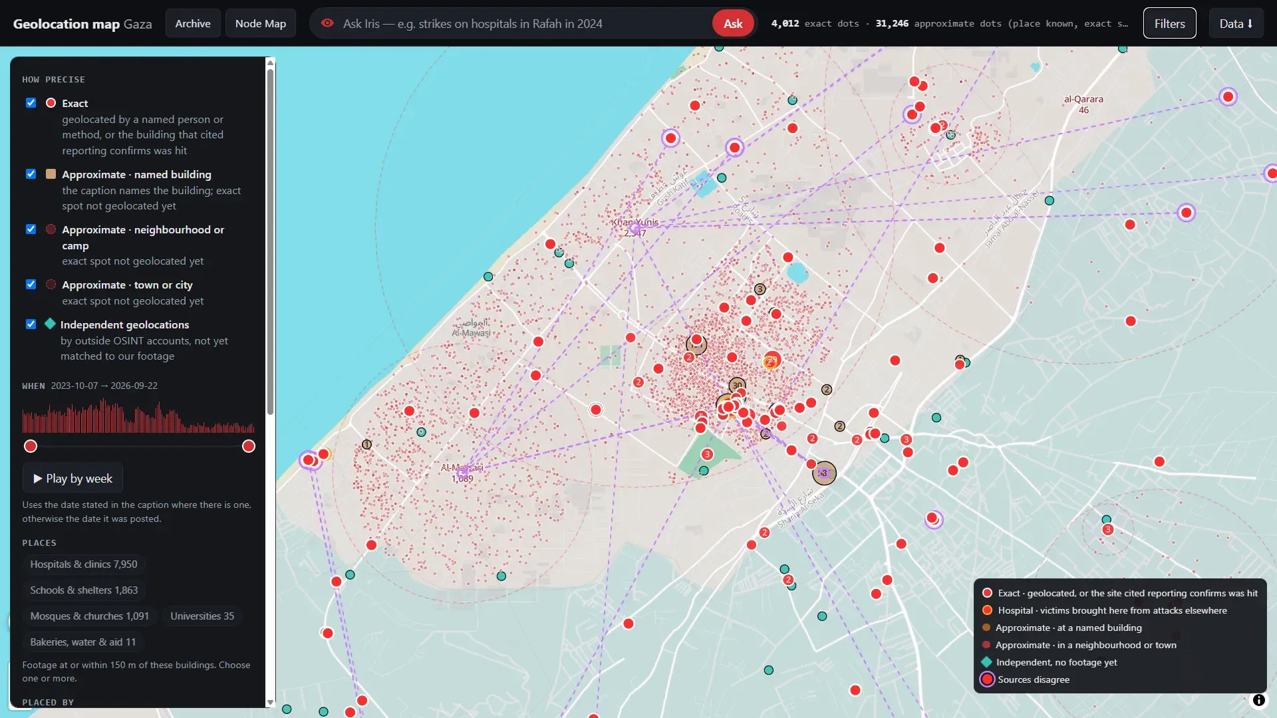Select the Hospitals & clinics 7,950 chip
Screen dimensions: 1277x718
click(84, 564)
